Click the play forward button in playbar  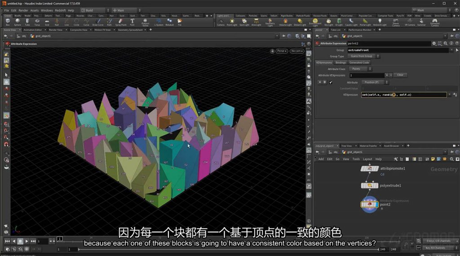click(27, 241)
